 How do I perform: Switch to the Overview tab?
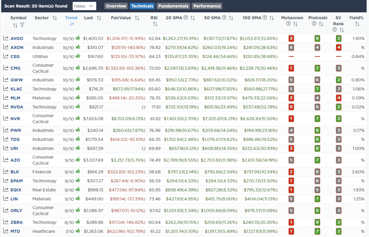[116, 6]
